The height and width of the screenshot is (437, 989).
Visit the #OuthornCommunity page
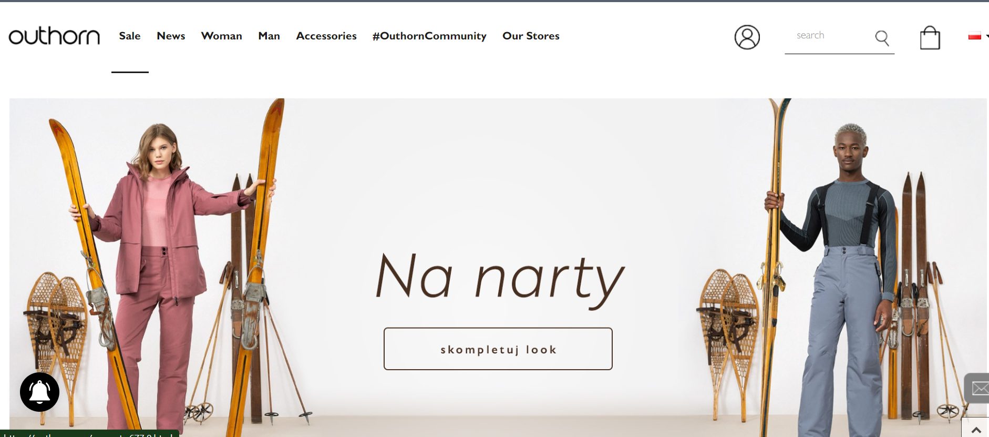tap(429, 36)
